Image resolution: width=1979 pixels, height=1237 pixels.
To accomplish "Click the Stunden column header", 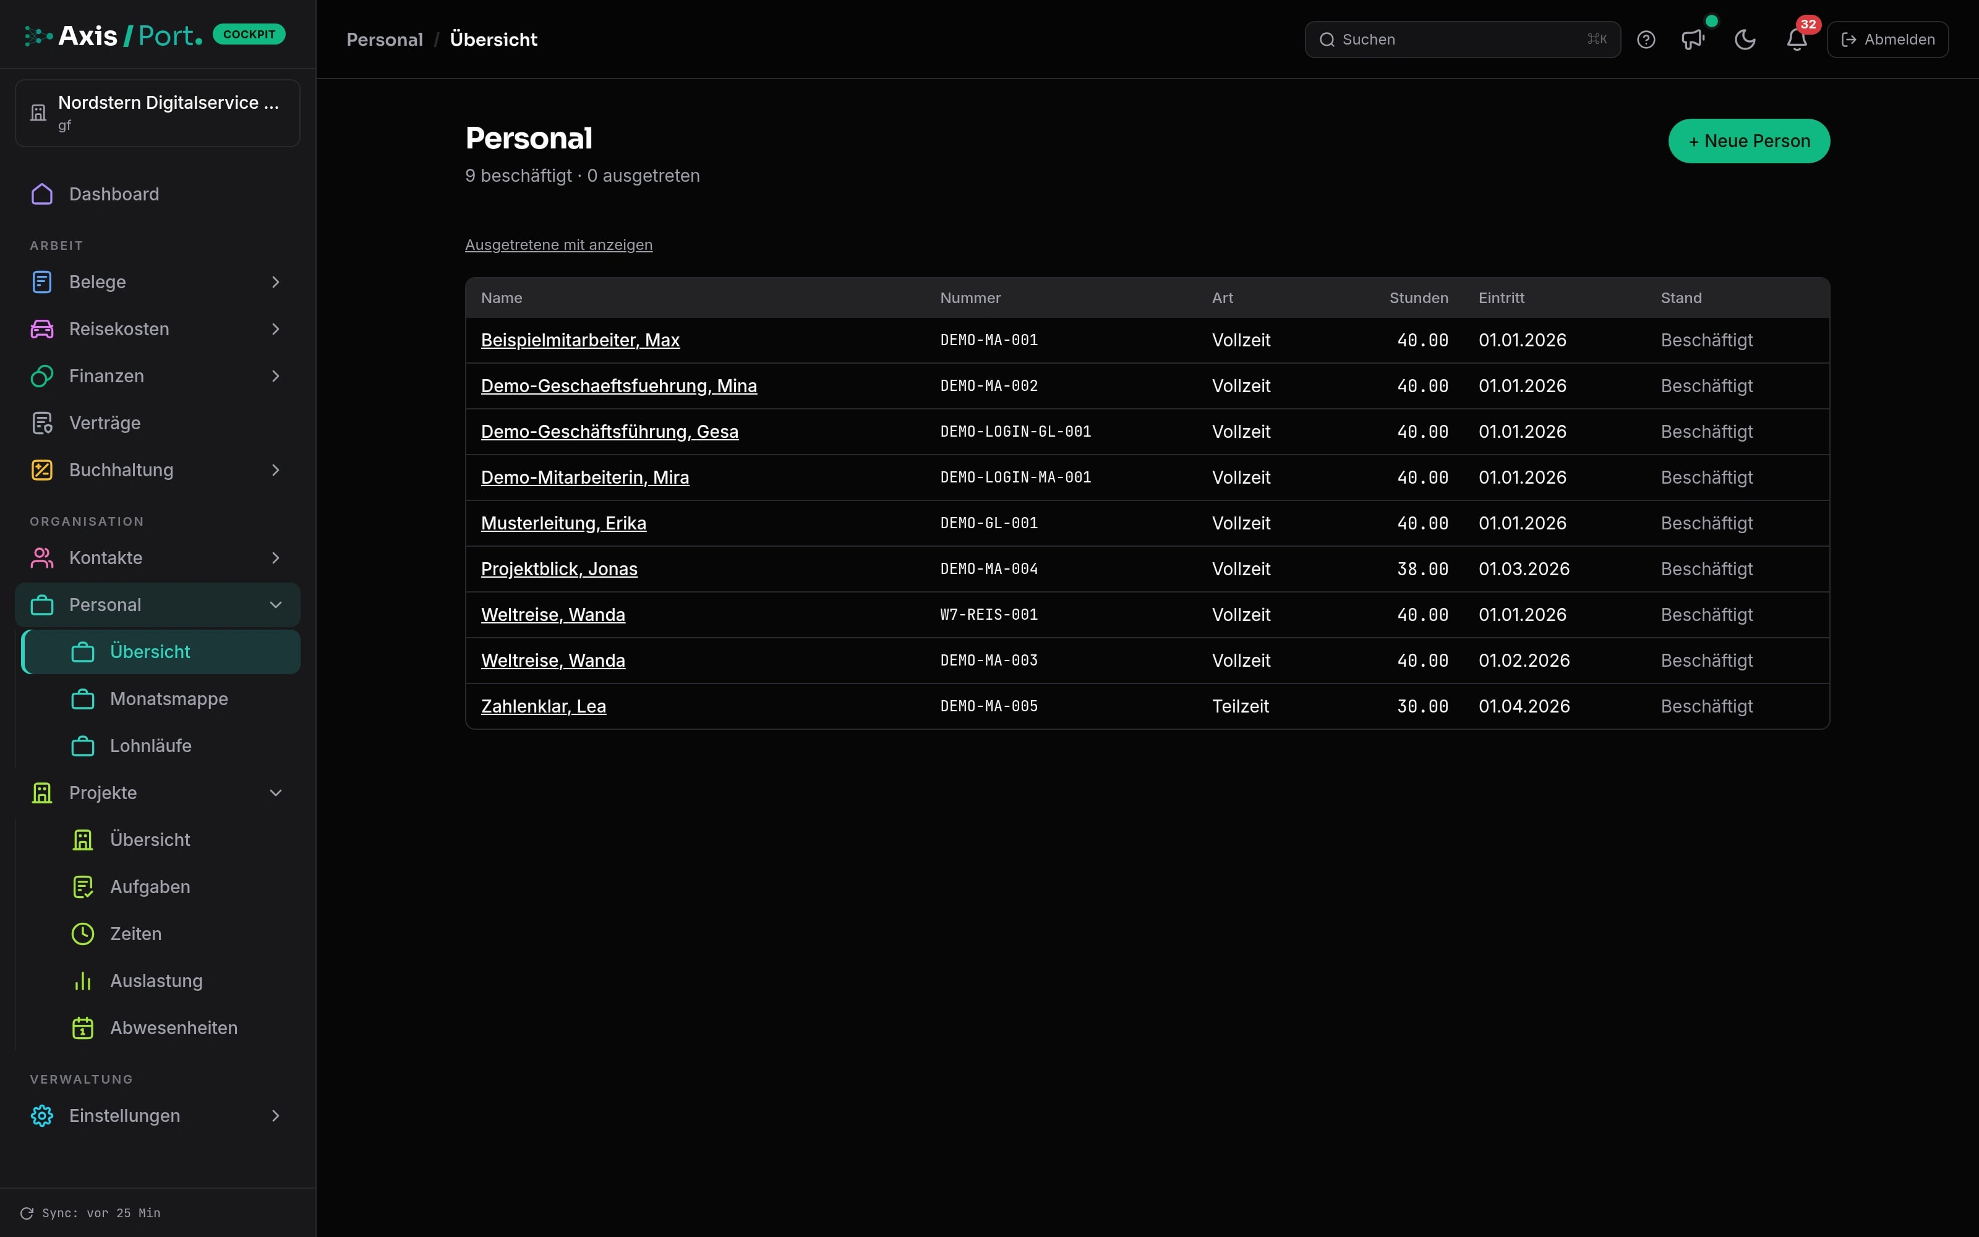I will (1418, 297).
